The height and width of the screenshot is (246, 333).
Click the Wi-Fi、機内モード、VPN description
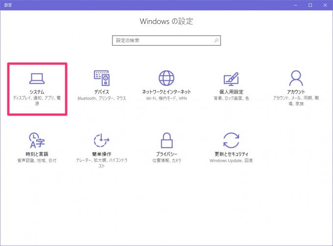click(x=166, y=98)
